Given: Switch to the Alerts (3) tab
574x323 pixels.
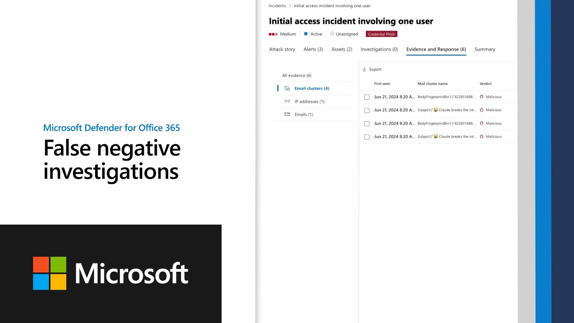Looking at the screenshot, I should click(313, 49).
